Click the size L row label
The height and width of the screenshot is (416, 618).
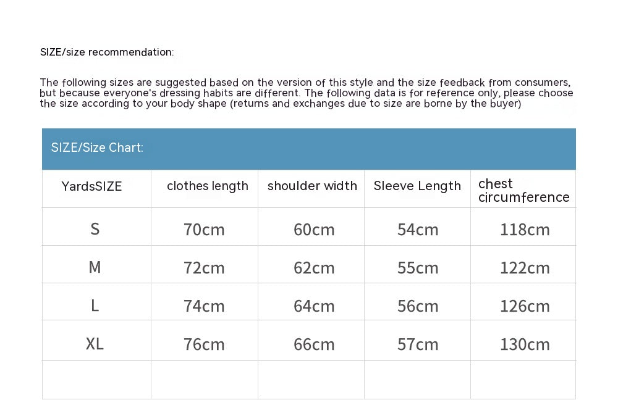point(95,306)
